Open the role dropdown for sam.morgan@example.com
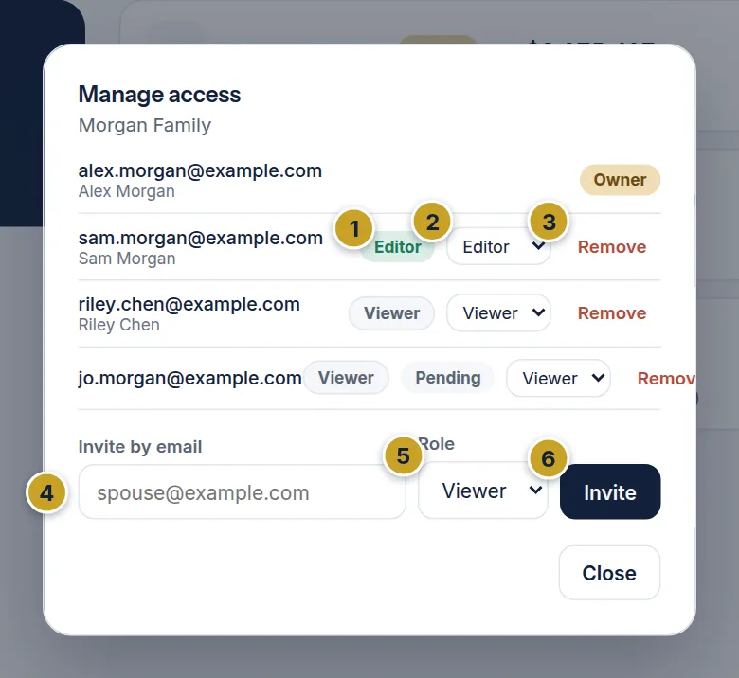The width and height of the screenshot is (739, 678). click(498, 246)
